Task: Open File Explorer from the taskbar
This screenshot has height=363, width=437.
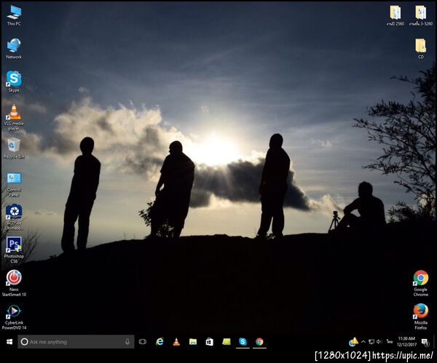Action: [193, 342]
